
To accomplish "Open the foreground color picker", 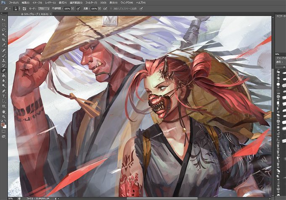I will (3, 125).
